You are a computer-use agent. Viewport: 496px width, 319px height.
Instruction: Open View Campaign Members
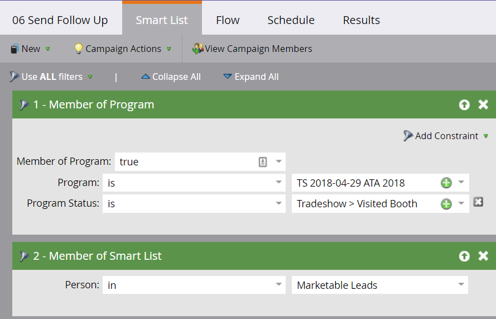click(x=252, y=49)
